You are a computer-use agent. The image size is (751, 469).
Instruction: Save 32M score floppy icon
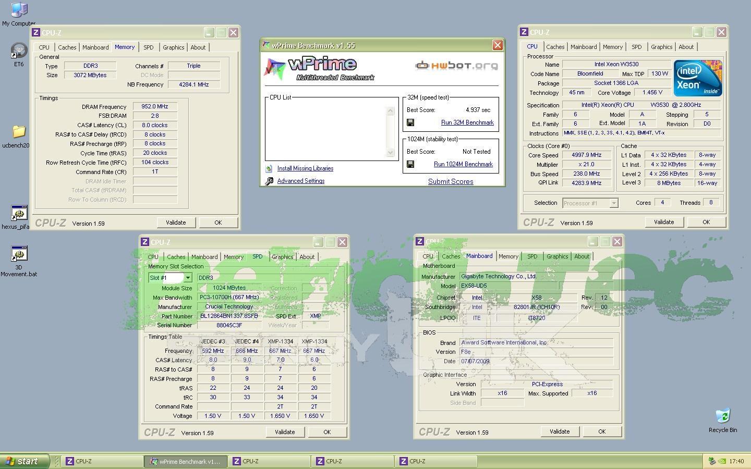click(410, 122)
